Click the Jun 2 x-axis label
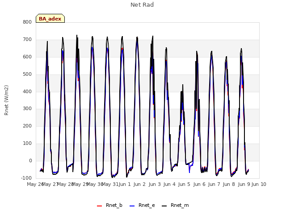 click(x=139, y=184)
